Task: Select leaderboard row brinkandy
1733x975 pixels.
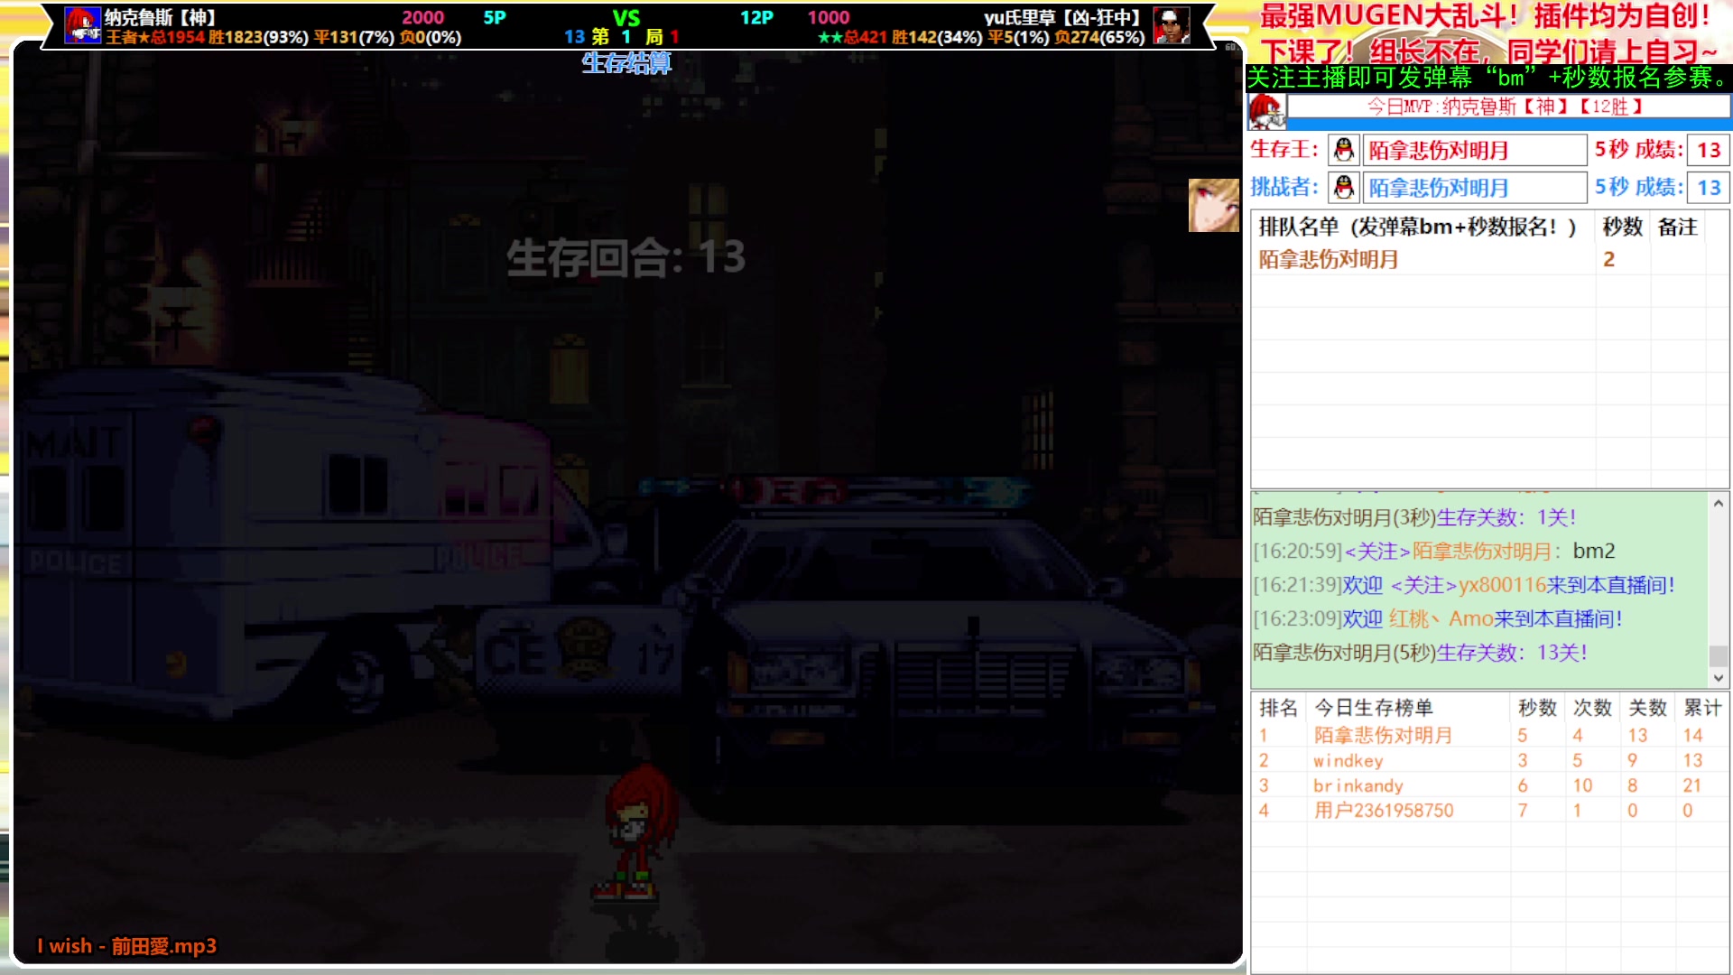Action: [x=1489, y=785]
